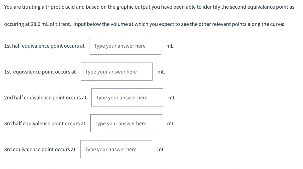Click the "3rd equivalence point occurs at" label
Viewport: 303px width, 169px height.
tap(40, 149)
